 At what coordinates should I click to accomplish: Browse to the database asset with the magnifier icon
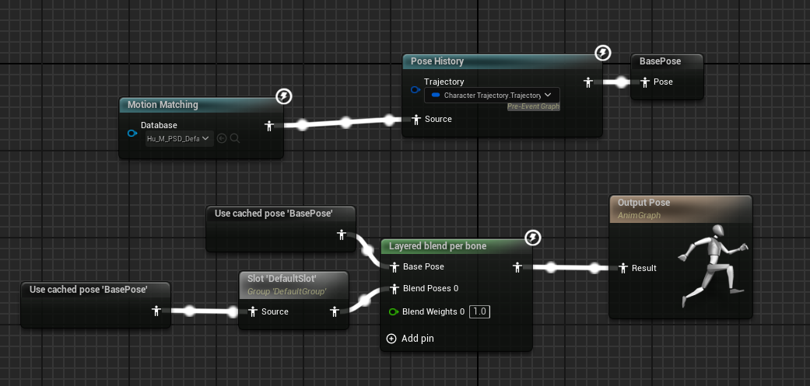(x=235, y=138)
